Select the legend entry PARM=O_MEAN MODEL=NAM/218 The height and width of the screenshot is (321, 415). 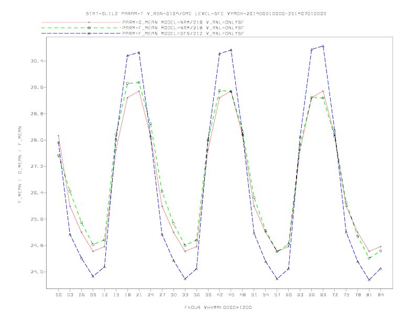183,22
